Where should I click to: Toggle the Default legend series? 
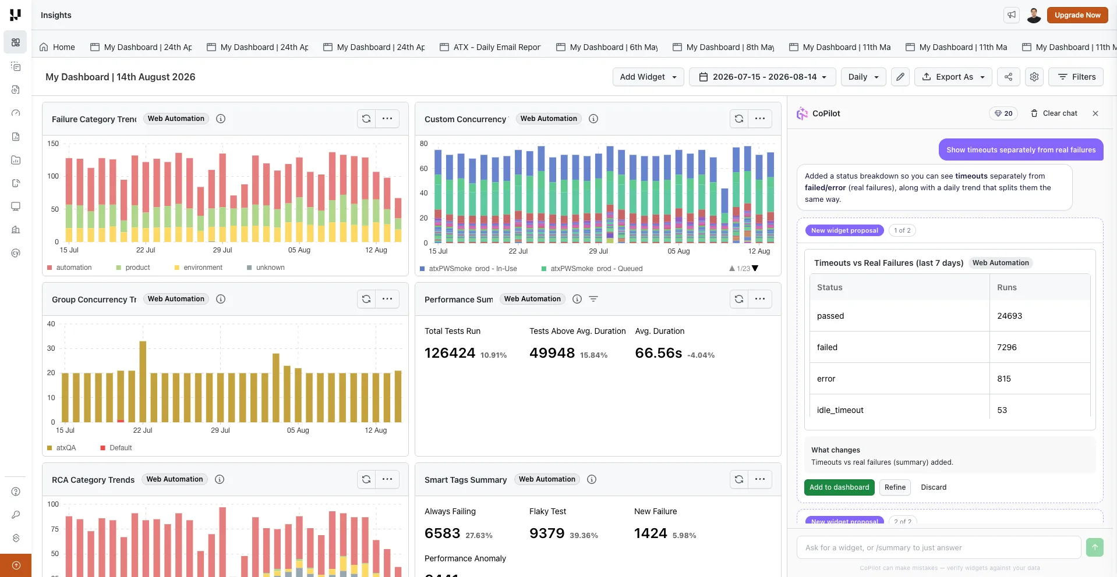[x=116, y=448]
